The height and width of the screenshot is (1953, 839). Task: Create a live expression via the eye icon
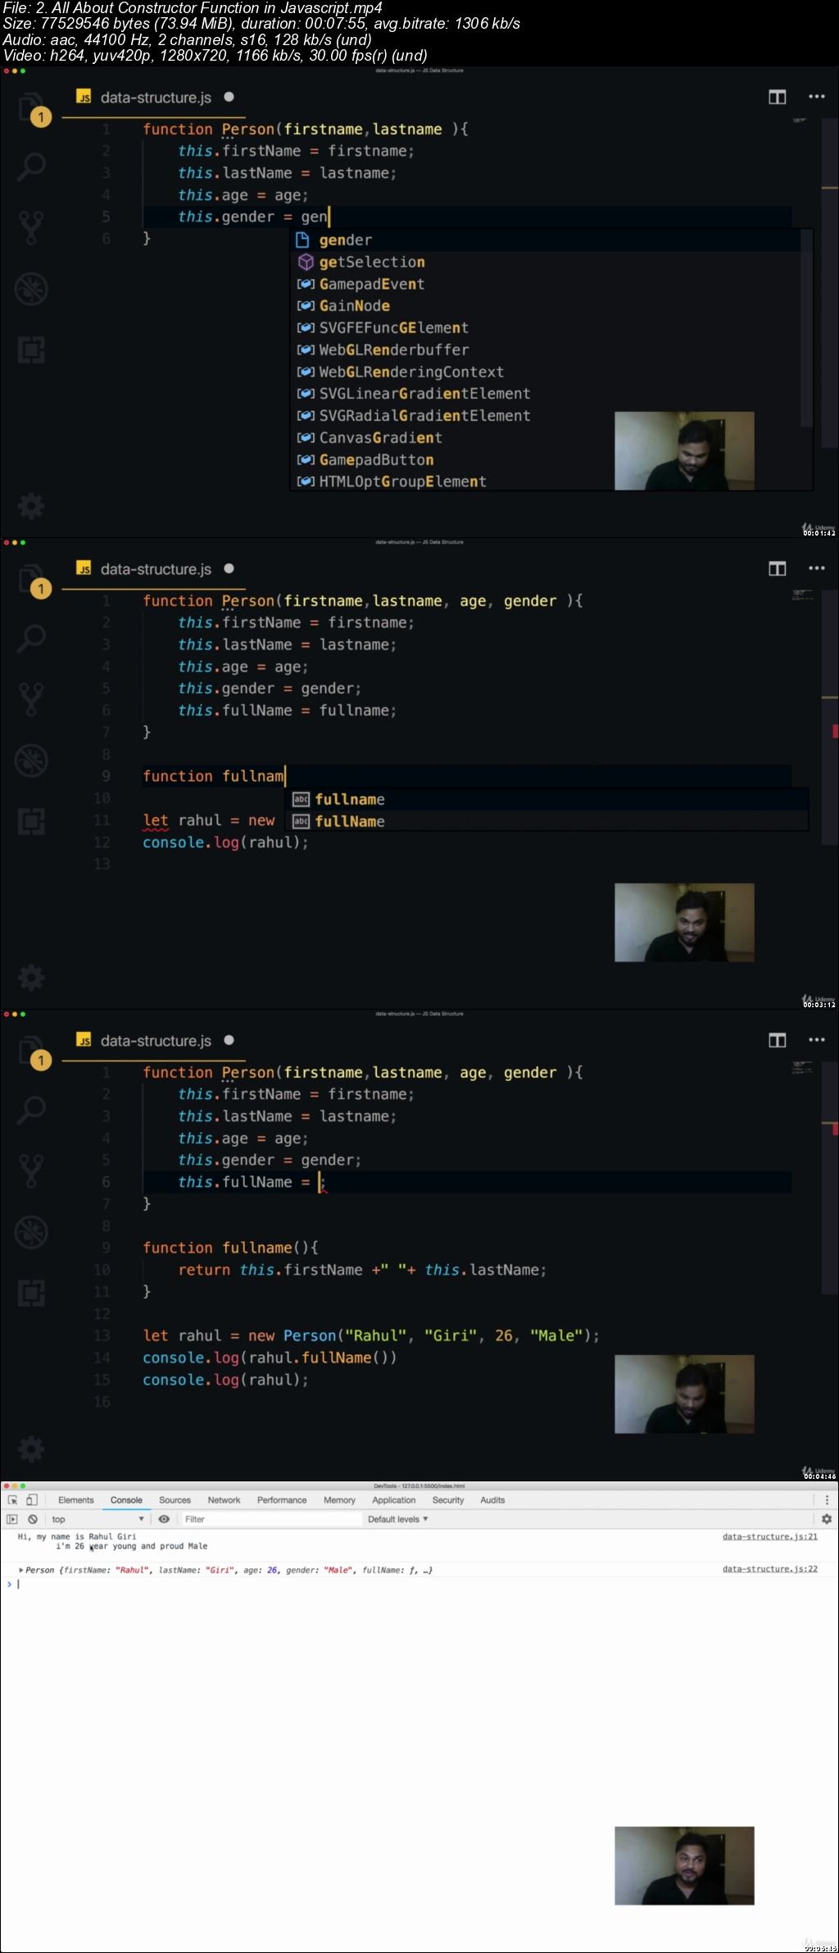164,1519
